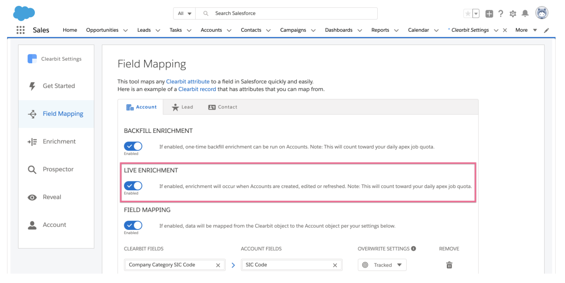The width and height of the screenshot is (565, 283).
Task: Click the Company Category SIC Code field
Action: (175, 265)
